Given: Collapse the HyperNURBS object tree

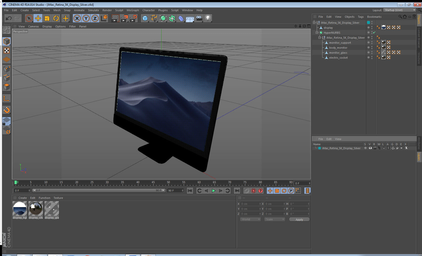Looking at the screenshot, I should tap(317, 32).
